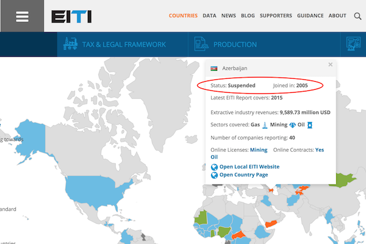This screenshot has width=366, height=244.
Task: Open the Oil online licenses link
Action: tap(214, 157)
